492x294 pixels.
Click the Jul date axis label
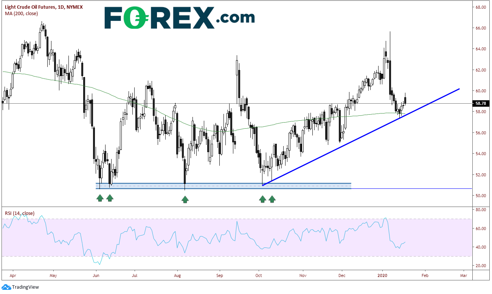pyautogui.click(x=134, y=276)
